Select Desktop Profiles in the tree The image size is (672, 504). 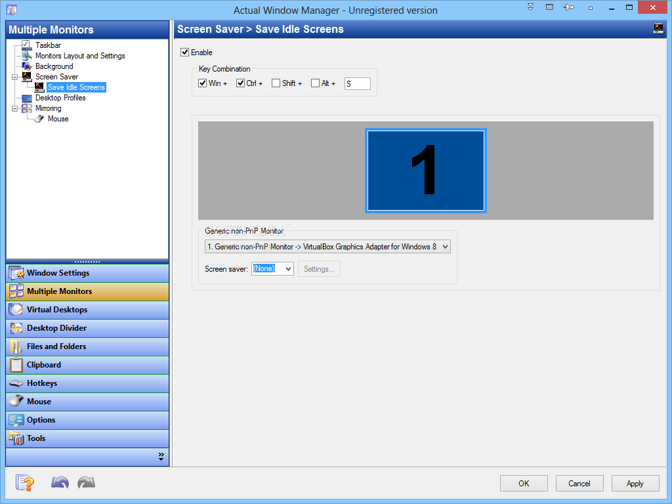(x=60, y=98)
